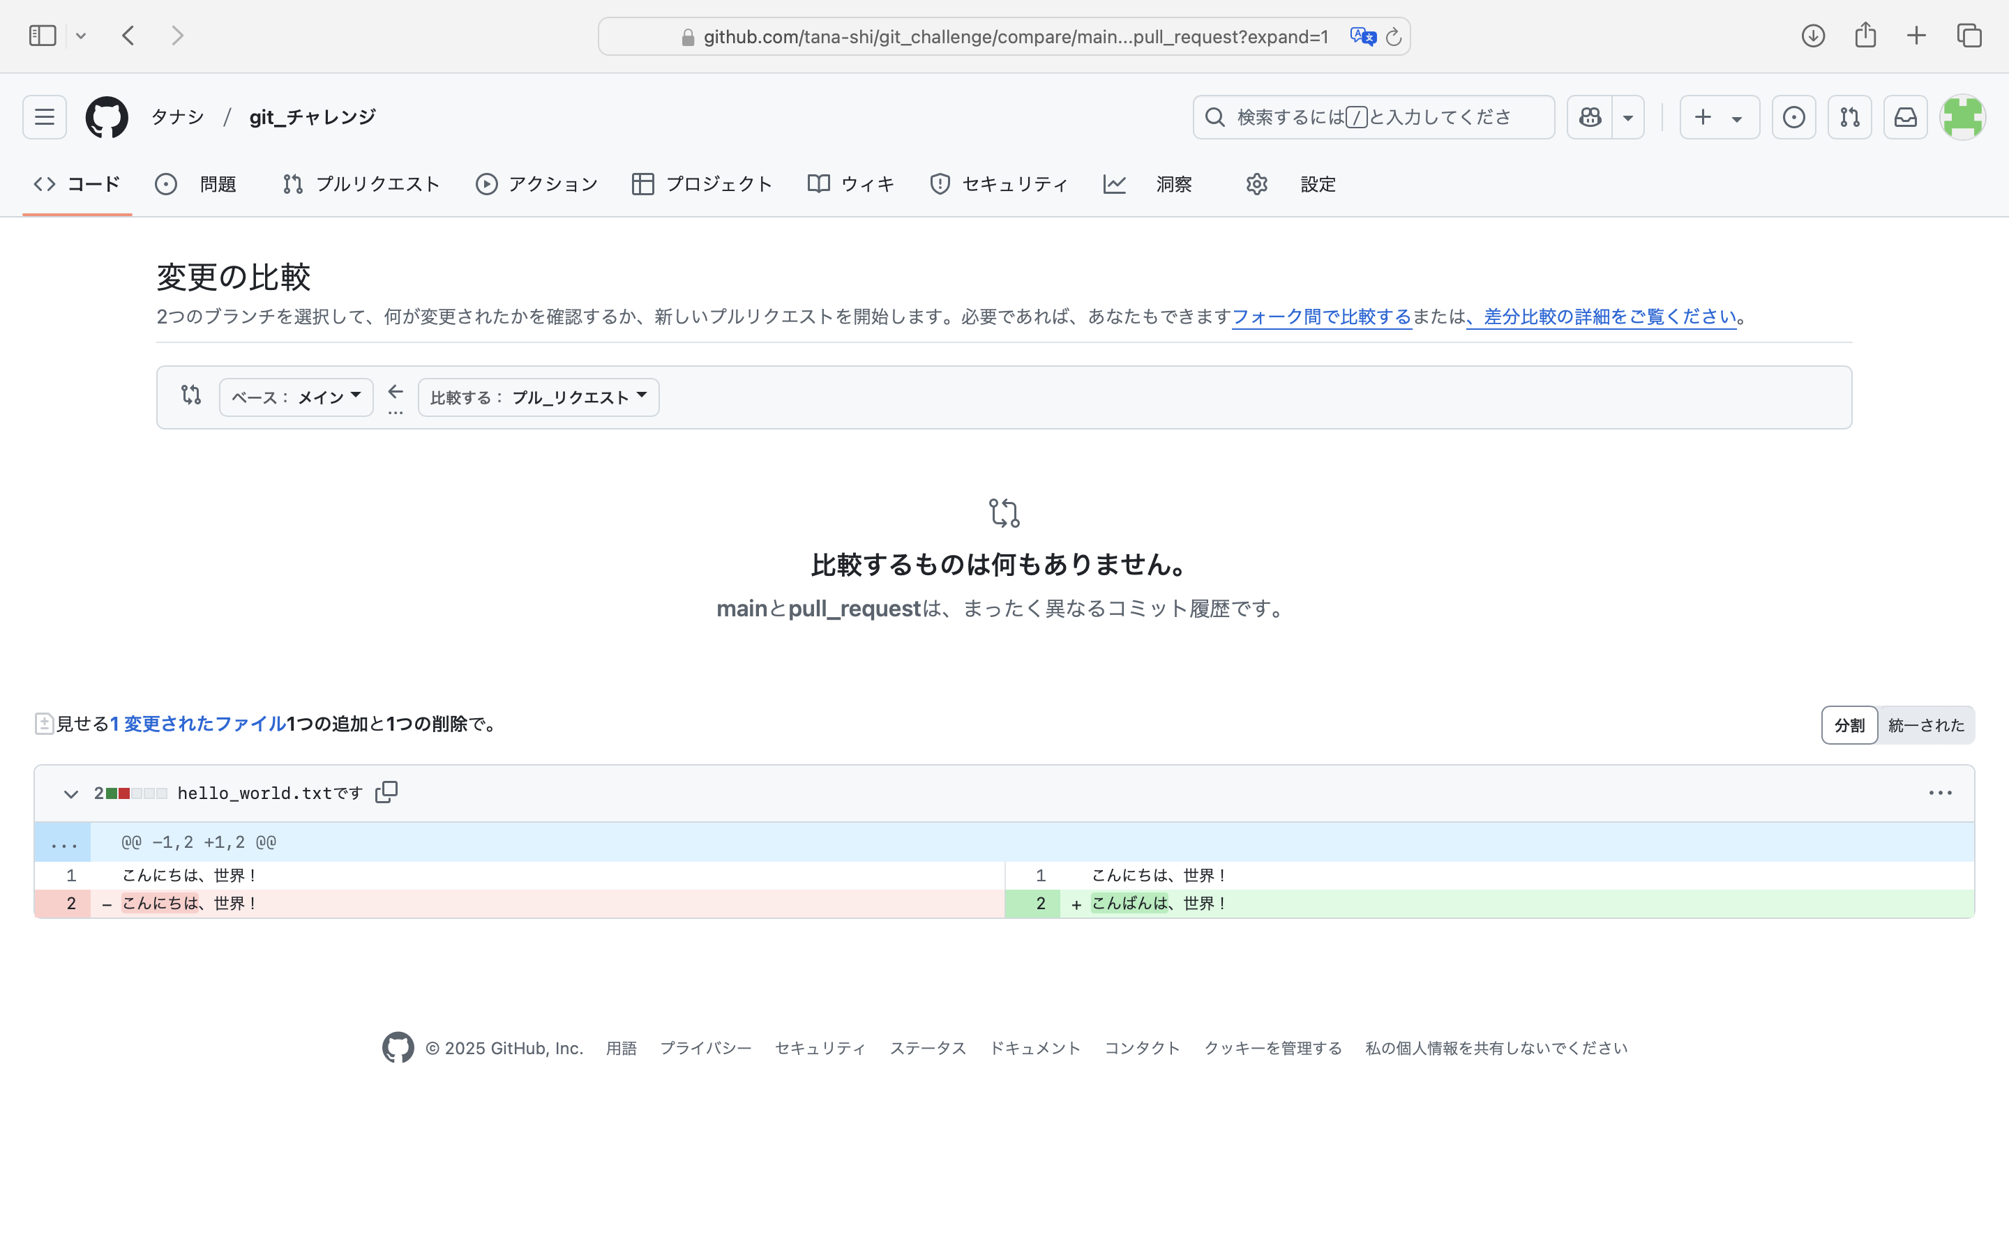Open the create new plus dropdown
2009x1255 pixels.
tap(1720, 117)
